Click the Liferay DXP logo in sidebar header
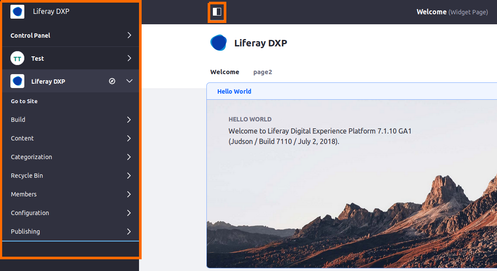 pos(17,12)
